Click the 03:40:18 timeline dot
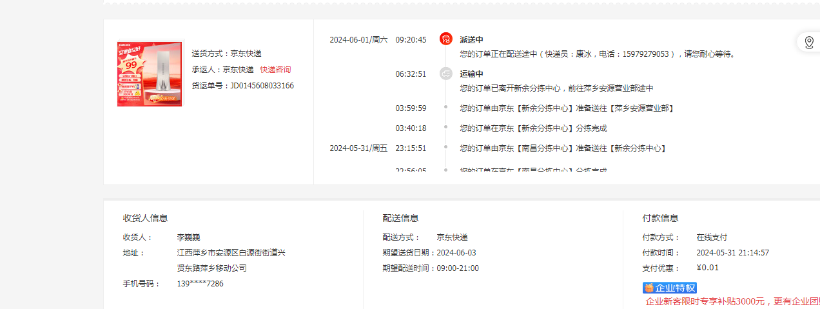Screen dimensions: 820x309 445,128
